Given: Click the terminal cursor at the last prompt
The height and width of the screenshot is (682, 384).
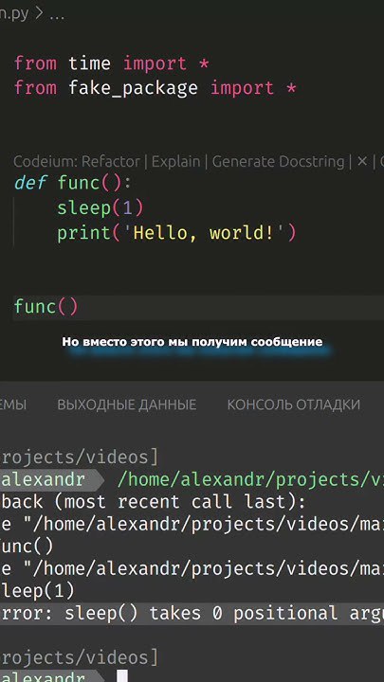Looking at the screenshot, I should [122, 675].
